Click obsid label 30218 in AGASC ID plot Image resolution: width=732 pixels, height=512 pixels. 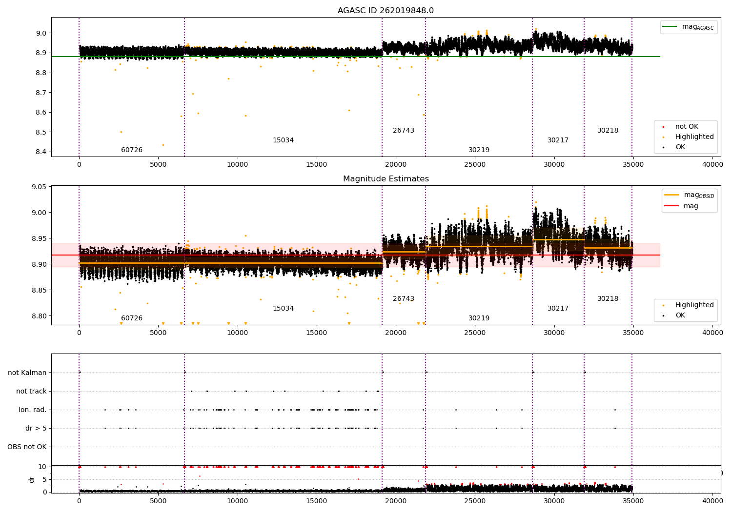tap(608, 131)
